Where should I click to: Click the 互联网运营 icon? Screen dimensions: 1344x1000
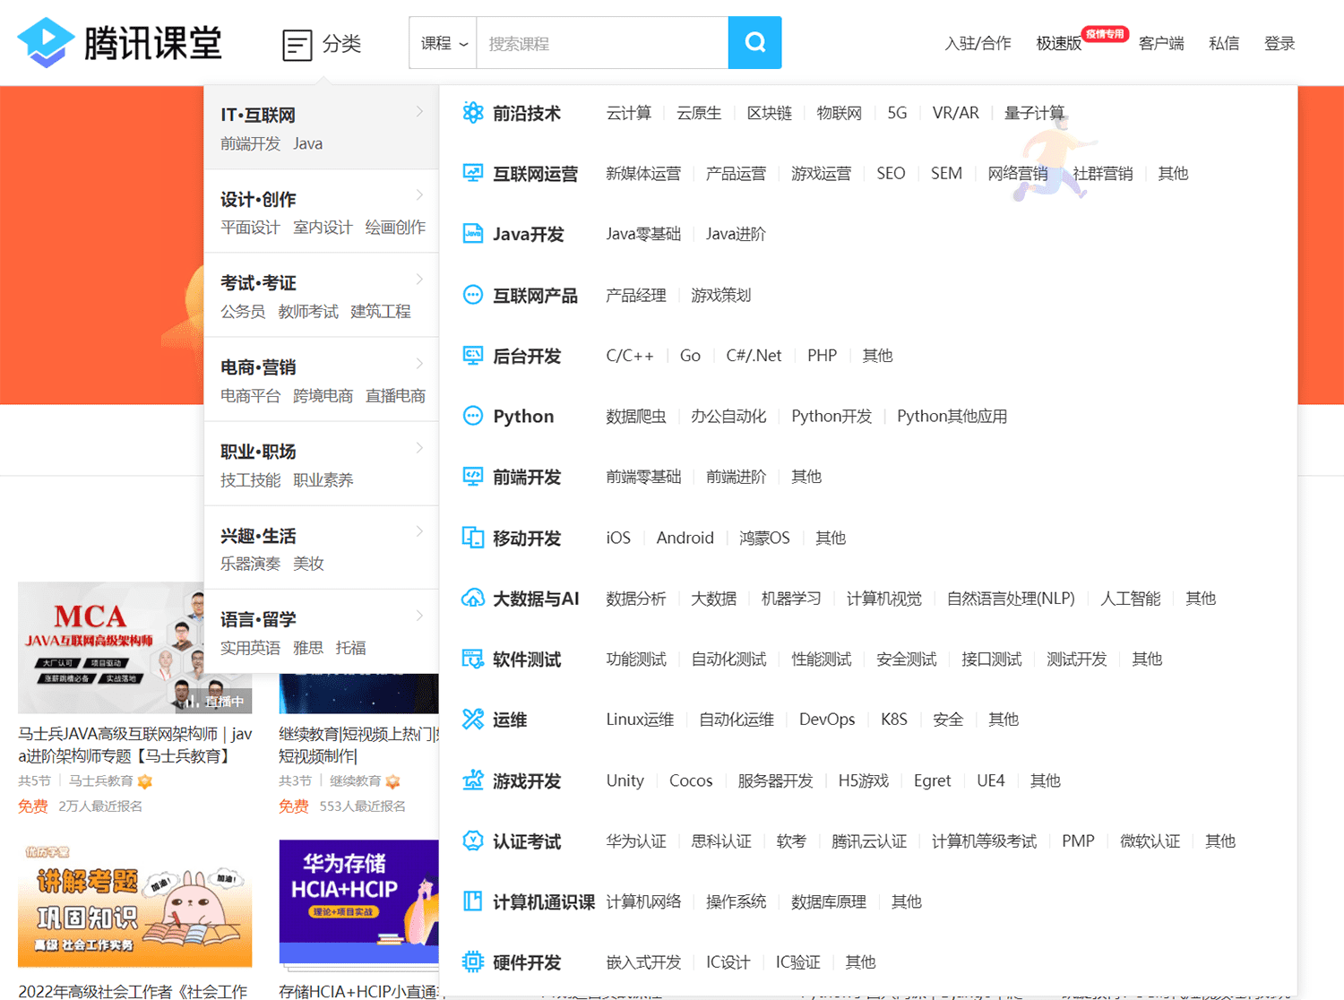pos(472,173)
